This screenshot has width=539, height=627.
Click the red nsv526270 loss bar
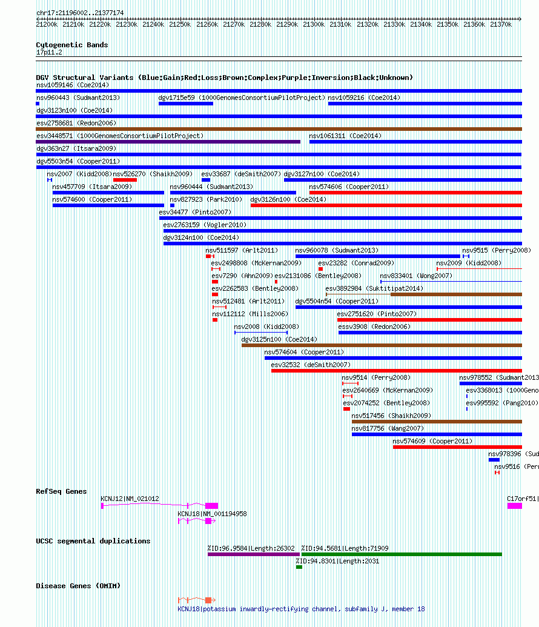[x=125, y=180]
